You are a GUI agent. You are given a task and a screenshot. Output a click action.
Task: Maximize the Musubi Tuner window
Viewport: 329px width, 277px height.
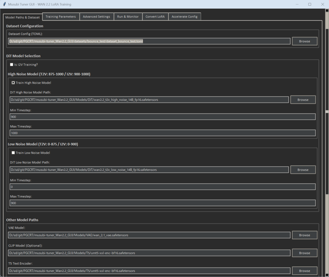pos(310,4)
